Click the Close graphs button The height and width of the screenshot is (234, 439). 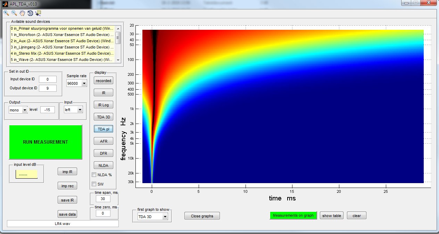pyautogui.click(x=202, y=216)
